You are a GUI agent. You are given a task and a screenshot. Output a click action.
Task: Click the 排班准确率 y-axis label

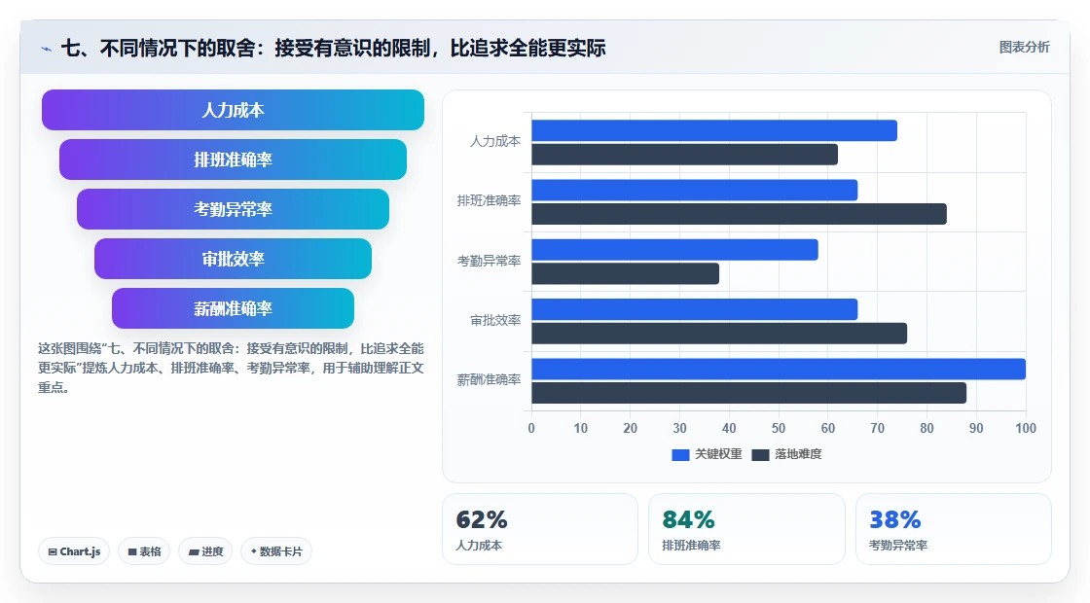tap(489, 200)
